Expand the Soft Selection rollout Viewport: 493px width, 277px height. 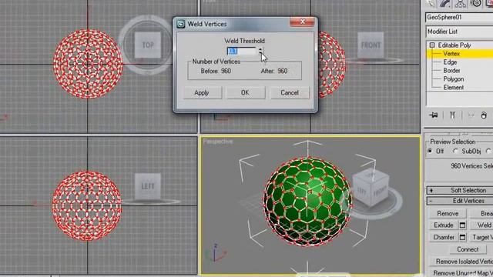pos(460,190)
